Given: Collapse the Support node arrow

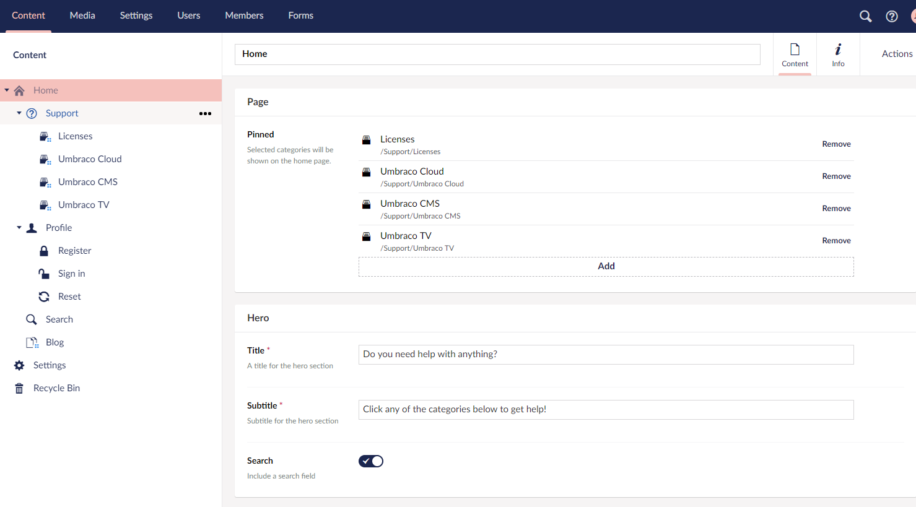Looking at the screenshot, I should (19, 113).
